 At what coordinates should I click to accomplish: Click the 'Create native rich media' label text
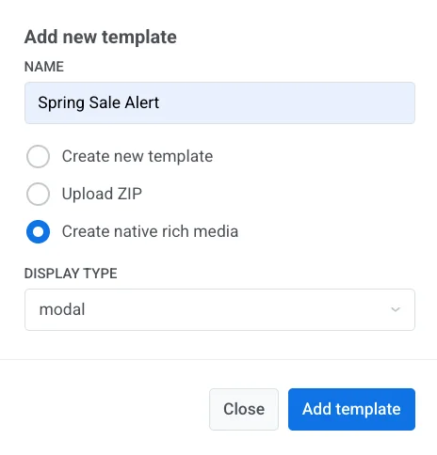click(x=150, y=231)
